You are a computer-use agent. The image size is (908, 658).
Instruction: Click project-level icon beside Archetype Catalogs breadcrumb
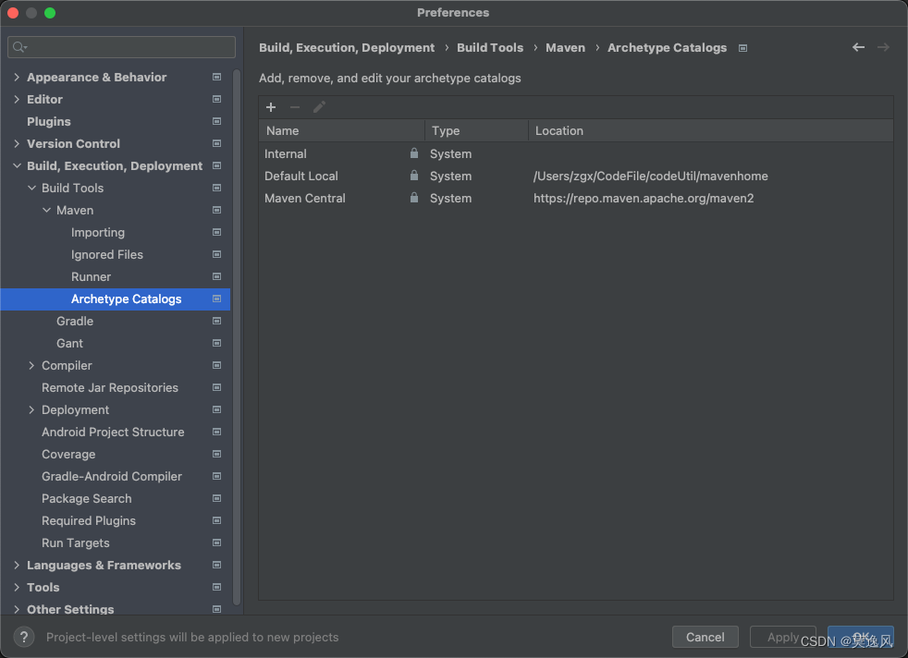click(743, 48)
